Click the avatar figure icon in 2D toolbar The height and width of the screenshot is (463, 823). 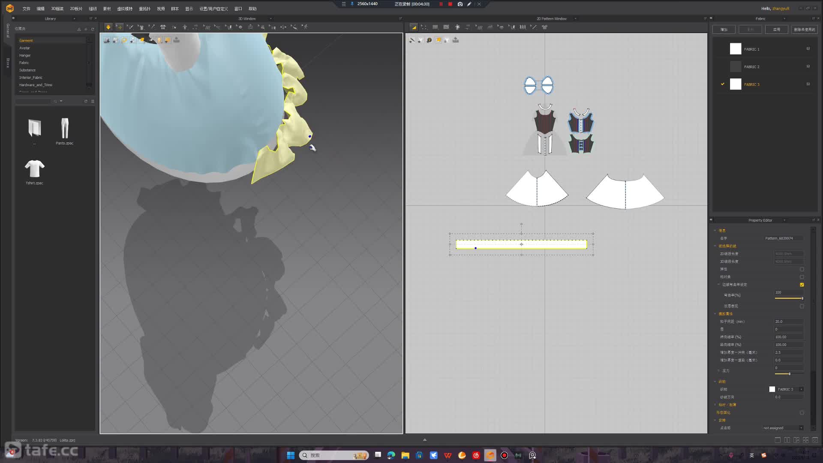point(457,27)
